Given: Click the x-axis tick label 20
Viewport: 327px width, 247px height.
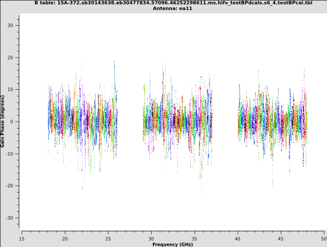Looking at the screenshot, I should point(65,238).
